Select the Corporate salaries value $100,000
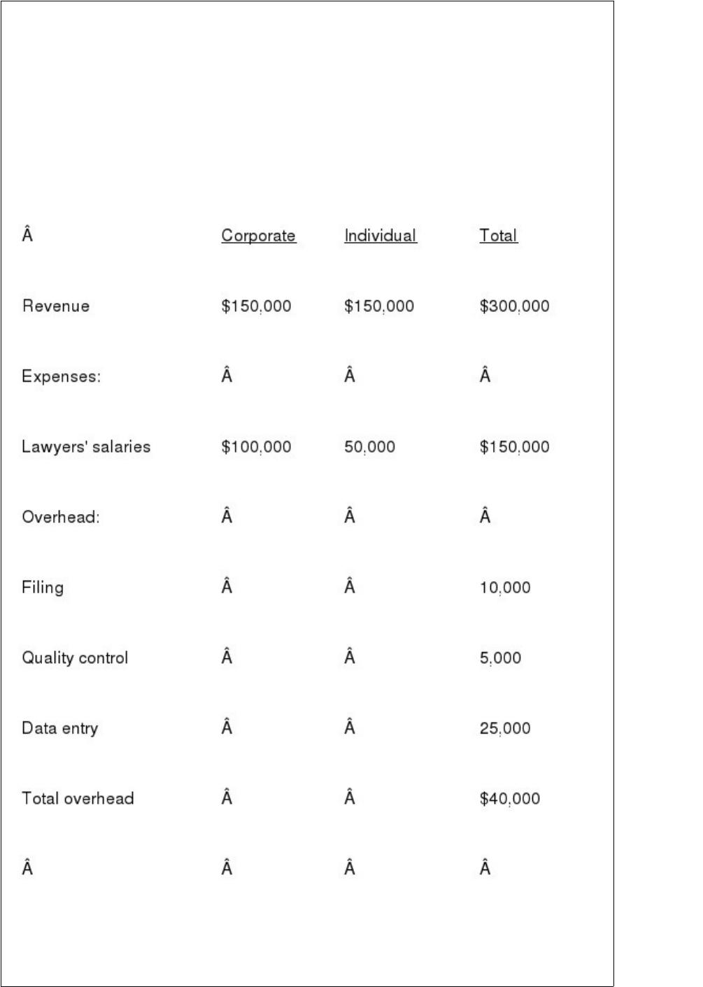Viewport: 703px width, 987px height. pos(256,447)
